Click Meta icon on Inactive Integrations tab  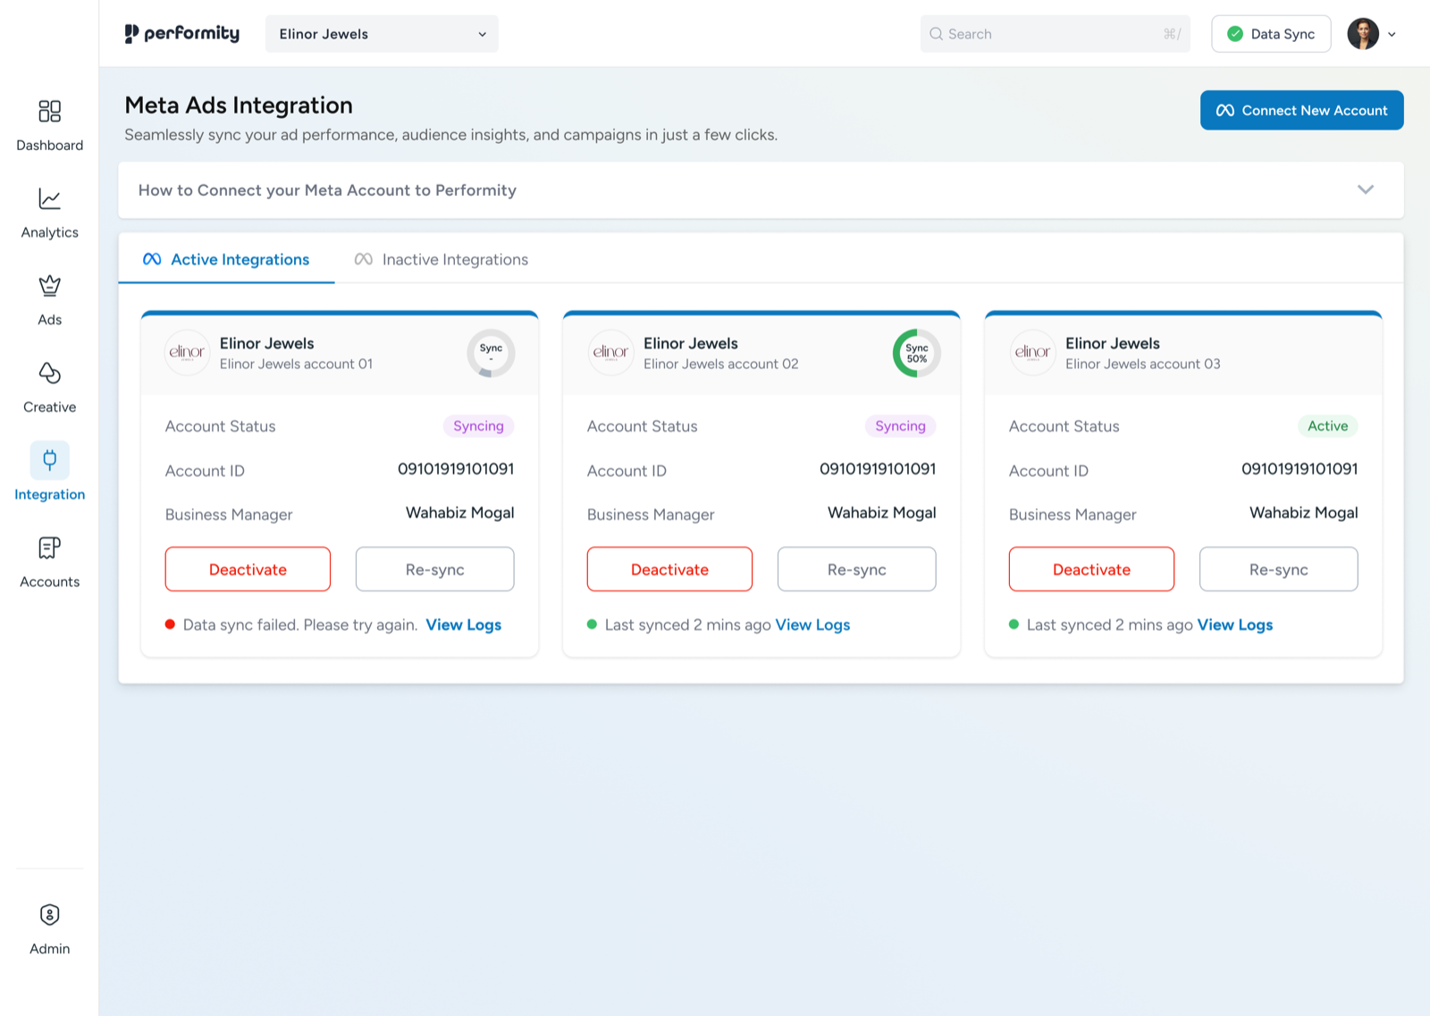pos(363,259)
